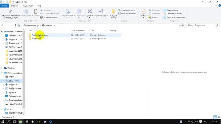Collapse Панель быстрого доступа tree node
Viewport: 221px width, 124px height.
click(x=2, y=32)
